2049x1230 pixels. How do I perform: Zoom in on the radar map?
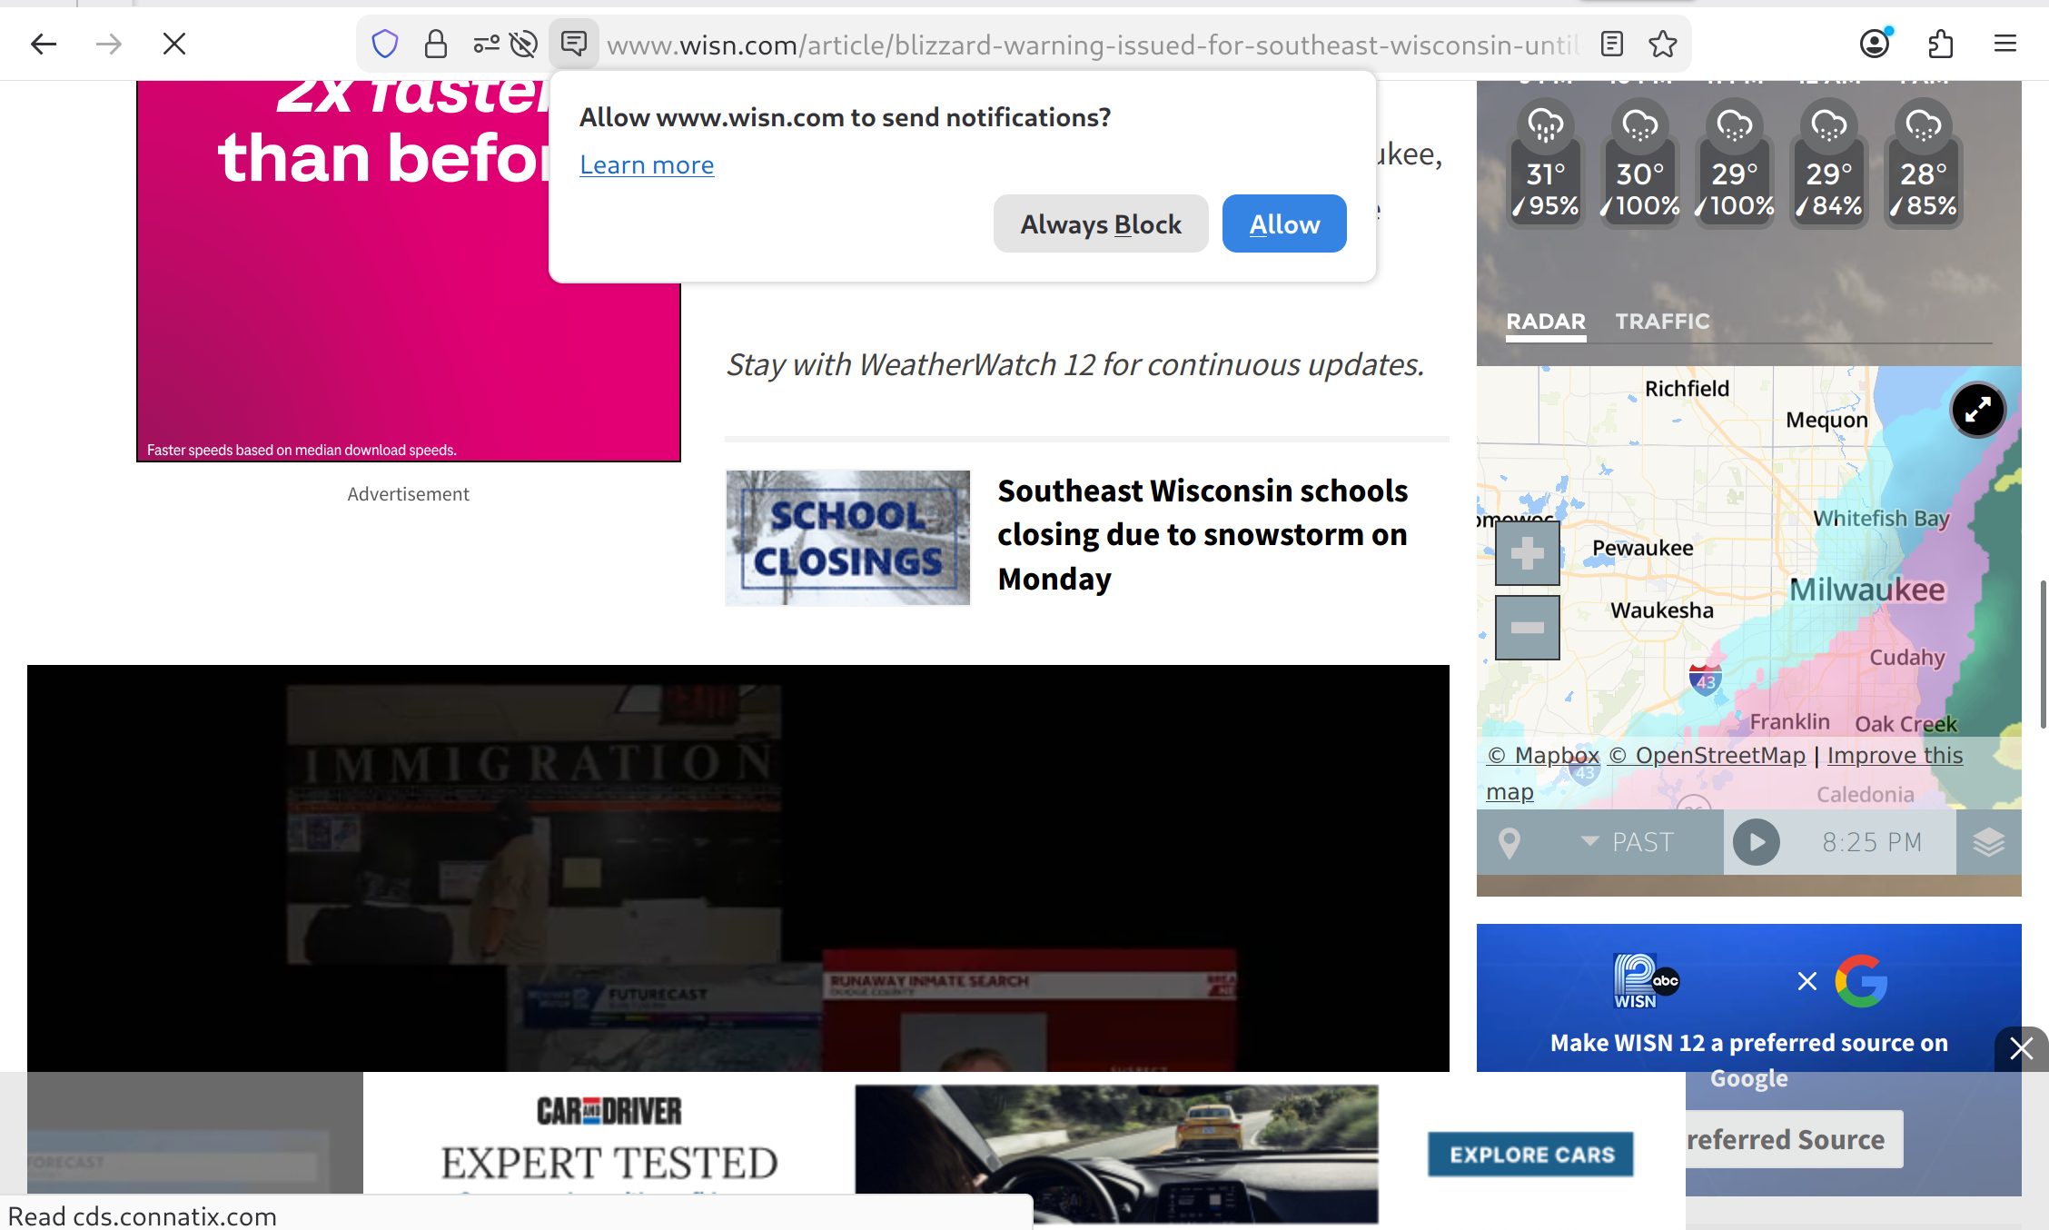click(1527, 552)
